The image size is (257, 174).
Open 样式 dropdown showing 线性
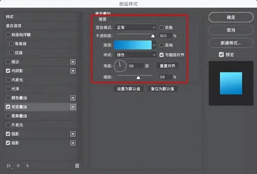click(x=136, y=55)
